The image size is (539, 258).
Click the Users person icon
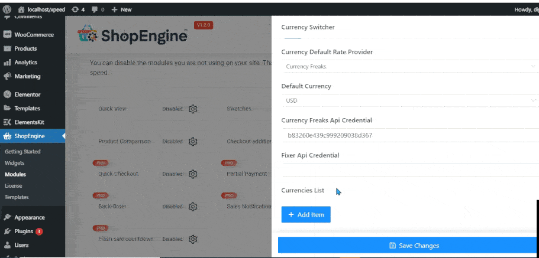click(x=7, y=245)
